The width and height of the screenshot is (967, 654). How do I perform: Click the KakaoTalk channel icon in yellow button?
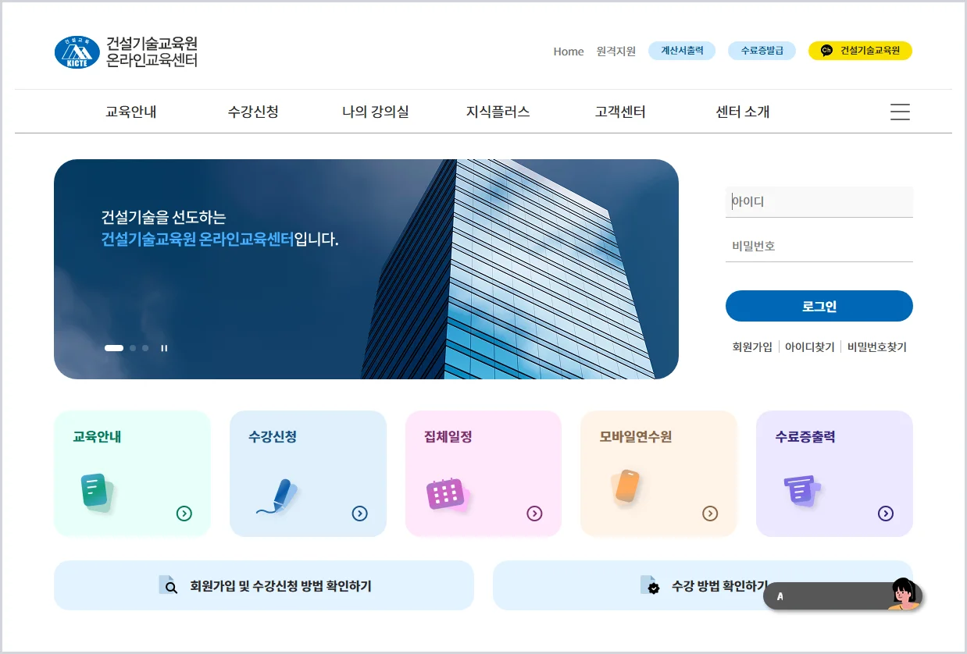826,51
